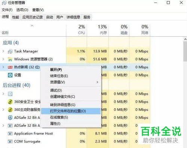
Task: Click the COM Surrogate icon
Action: pos(10,142)
